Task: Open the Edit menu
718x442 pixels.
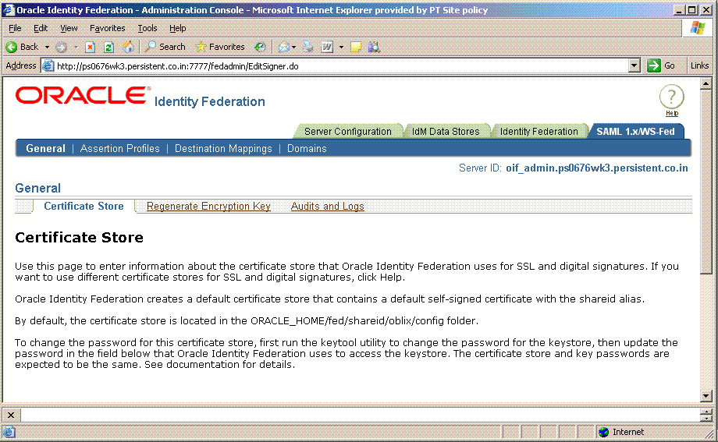Action: [41, 28]
